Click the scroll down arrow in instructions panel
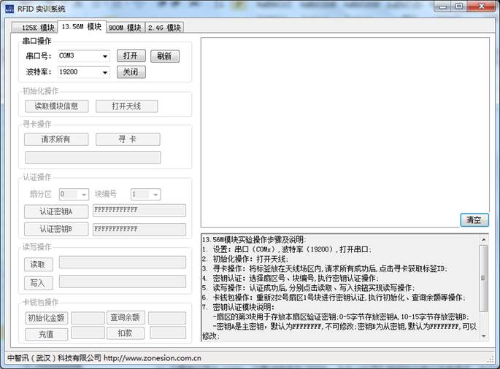The image size is (500, 369). click(x=483, y=335)
